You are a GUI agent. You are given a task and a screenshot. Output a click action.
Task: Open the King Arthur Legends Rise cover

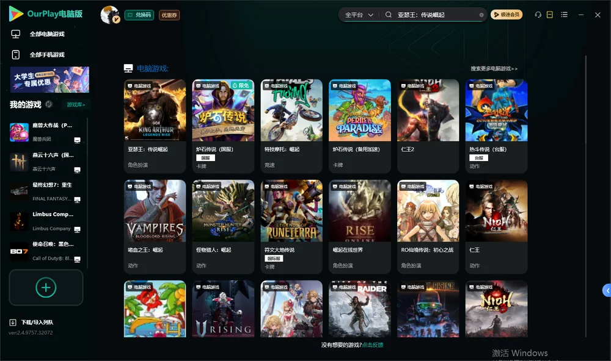(x=155, y=110)
